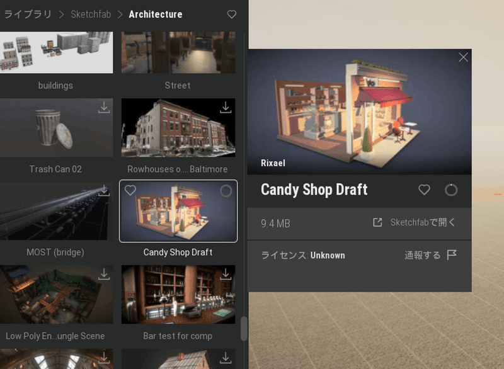The image size is (504, 369).
Task: Select Low Poly Jungle Scene thumbnail
Action: click(56, 295)
